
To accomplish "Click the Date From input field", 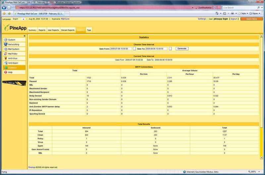I will click(x=121, y=49).
